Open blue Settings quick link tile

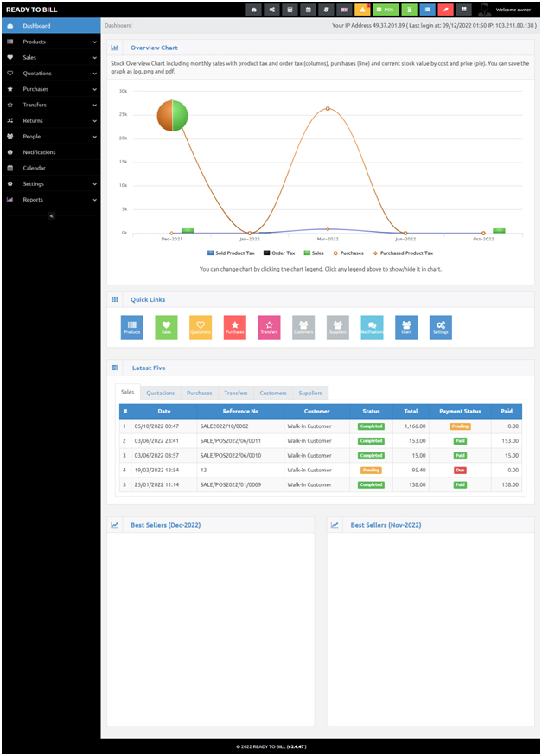coord(441,327)
